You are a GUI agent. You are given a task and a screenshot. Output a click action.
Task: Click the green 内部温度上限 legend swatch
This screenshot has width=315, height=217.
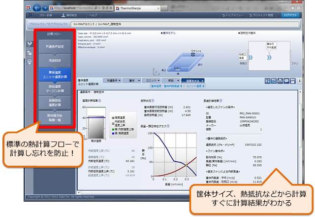113,129
